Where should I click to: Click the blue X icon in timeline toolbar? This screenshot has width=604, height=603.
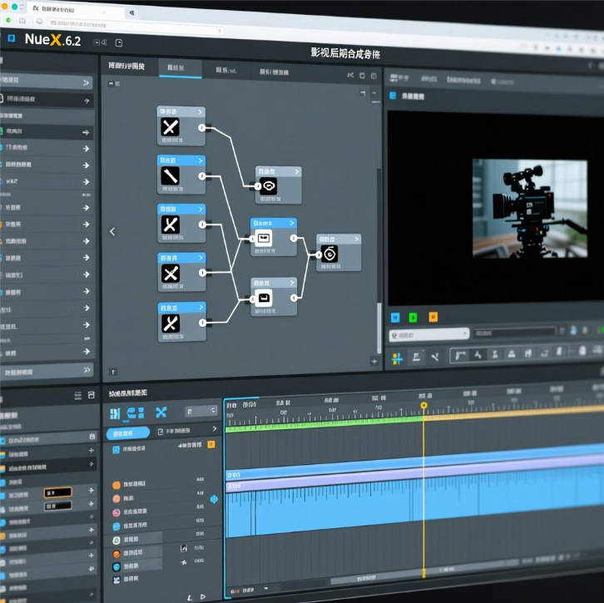pos(161,413)
